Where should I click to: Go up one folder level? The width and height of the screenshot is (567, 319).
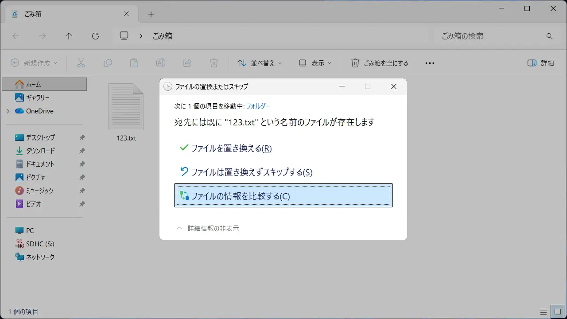pos(69,36)
